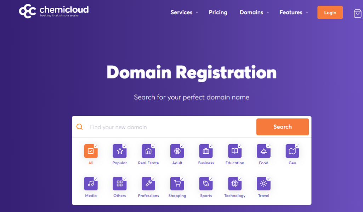Select the Popular star category icon
Image resolution: width=363 pixels, height=212 pixels.
pos(120,151)
